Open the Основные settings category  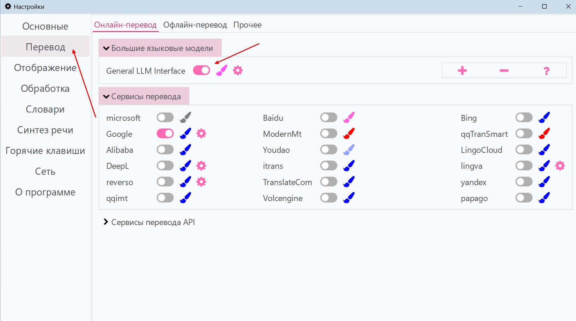pyautogui.click(x=45, y=26)
